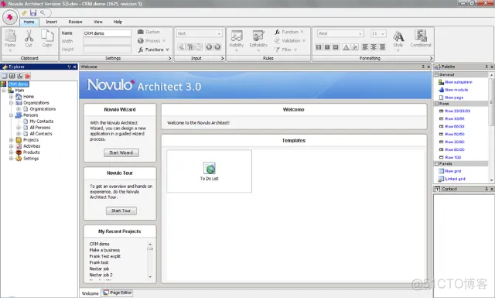Open Nectar job recent project
Screen dimensions: 495x298
(99, 269)
